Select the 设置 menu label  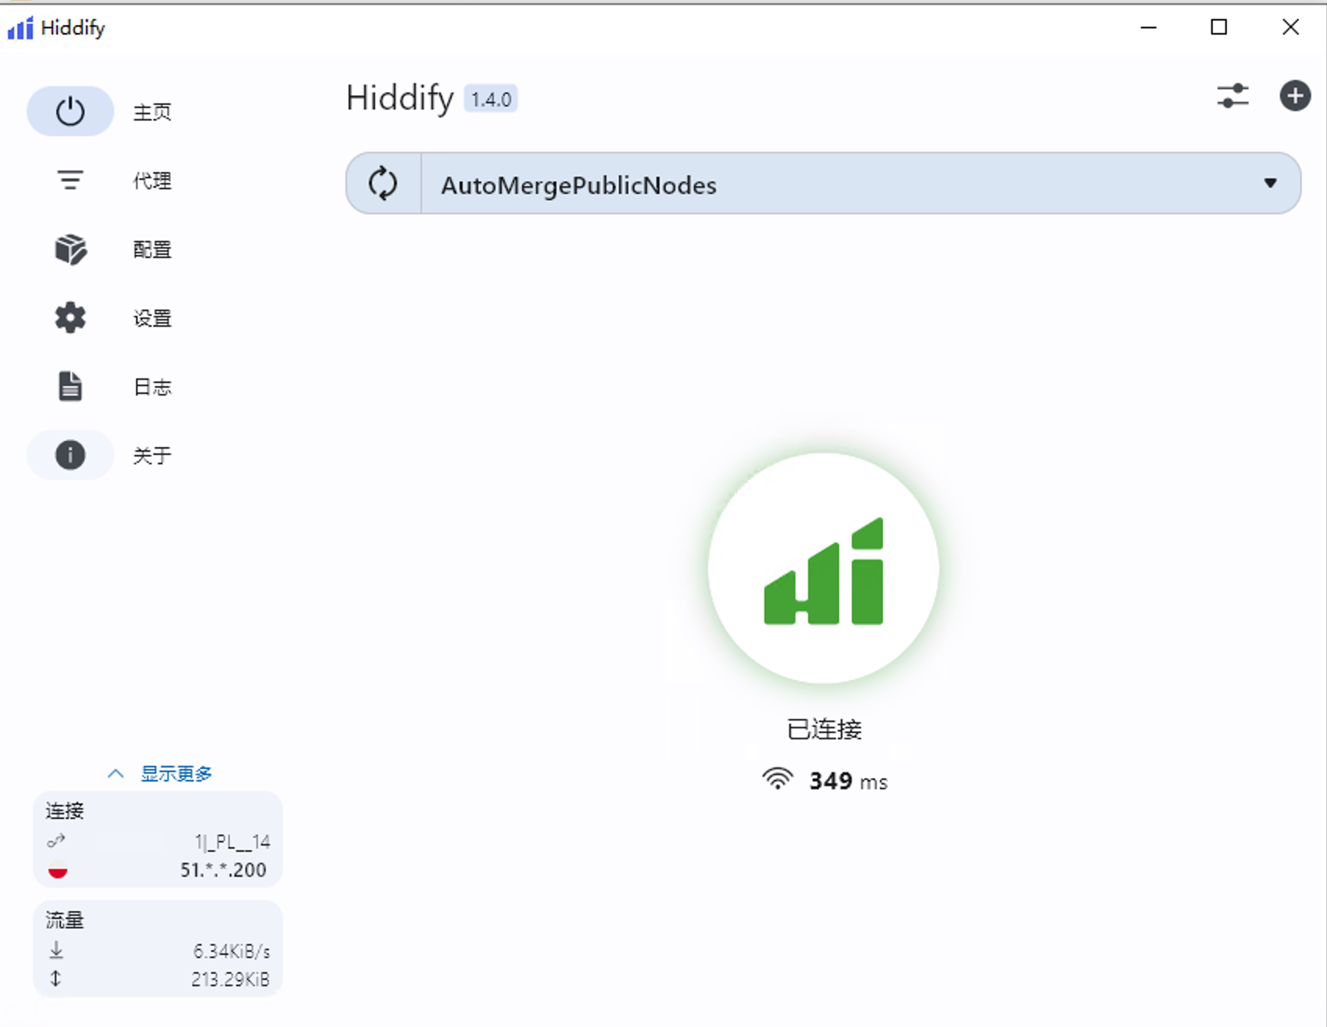tap(152, 319)
